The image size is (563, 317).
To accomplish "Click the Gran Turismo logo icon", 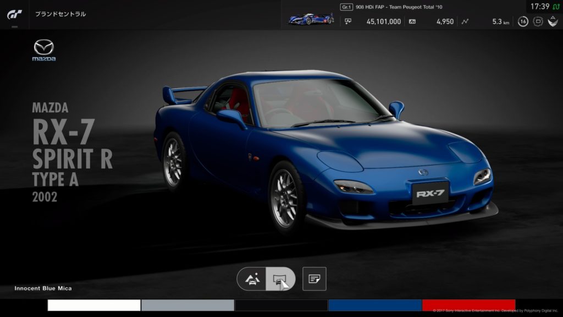I will point(14,14).
